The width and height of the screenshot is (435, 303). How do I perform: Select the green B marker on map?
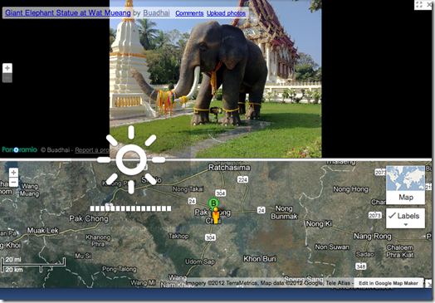pos(213,203)
